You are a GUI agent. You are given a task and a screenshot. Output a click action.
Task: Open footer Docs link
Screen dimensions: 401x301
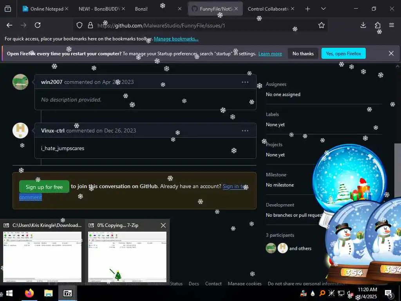click(x=193, y=284)
